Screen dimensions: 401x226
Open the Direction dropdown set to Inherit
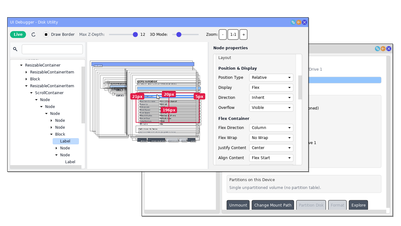271,98
